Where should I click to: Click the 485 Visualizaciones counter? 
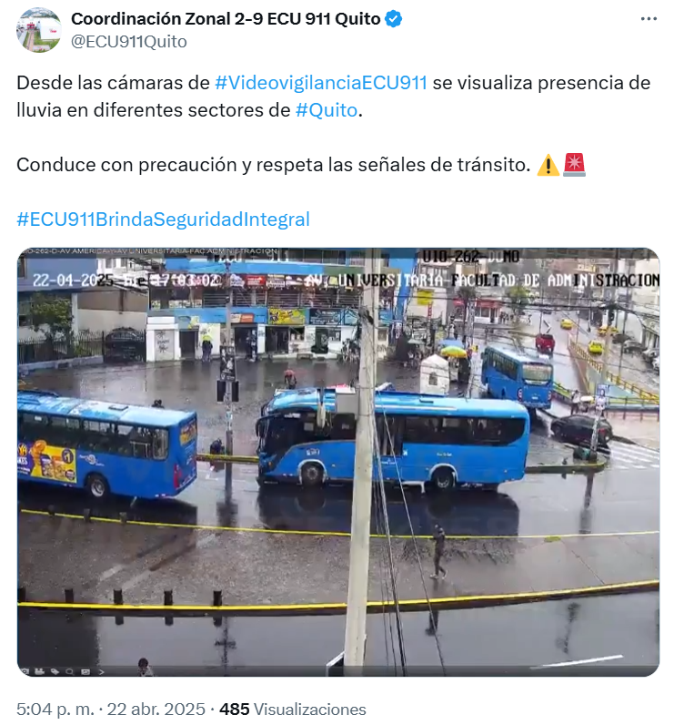(x=293, y=709)
